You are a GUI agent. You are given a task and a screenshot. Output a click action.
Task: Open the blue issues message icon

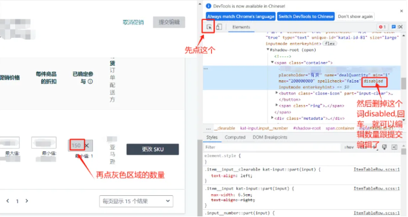click(394, 27)
